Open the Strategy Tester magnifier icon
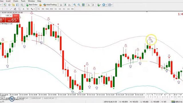The width and height of the screenshot is (183, 103). [x=22, y=5]
